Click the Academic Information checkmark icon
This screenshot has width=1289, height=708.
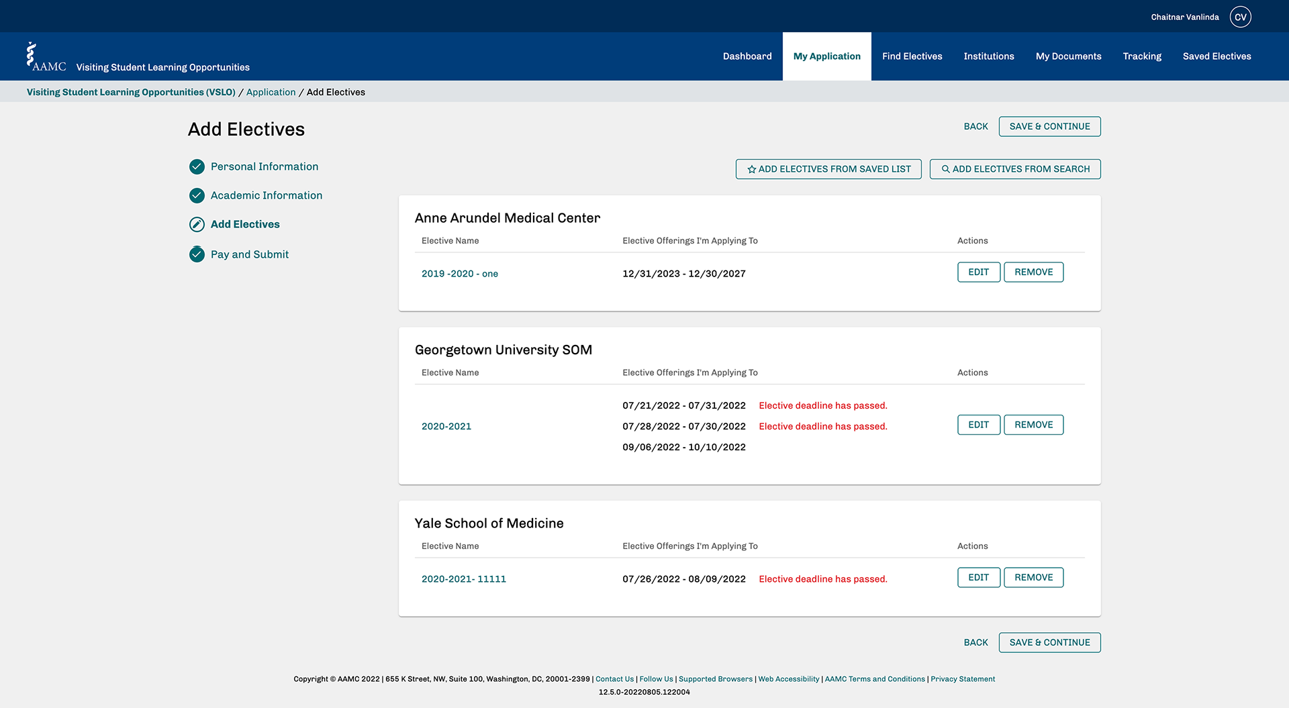click(197, 195)
